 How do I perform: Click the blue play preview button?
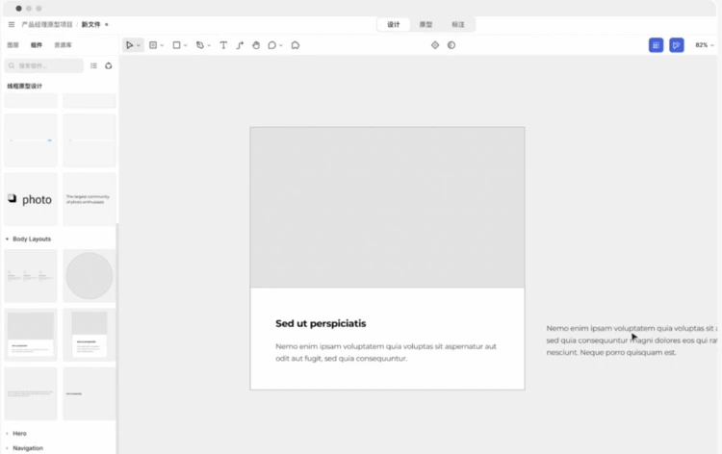point(677,45)
